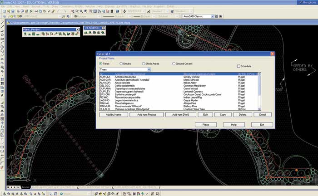318x196 pixels.
Task: Select the Shrubs radio button
Action: [121, 64]
